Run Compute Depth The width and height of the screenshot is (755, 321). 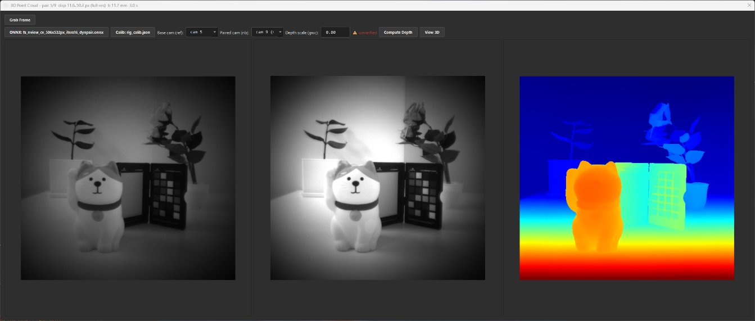398,32
